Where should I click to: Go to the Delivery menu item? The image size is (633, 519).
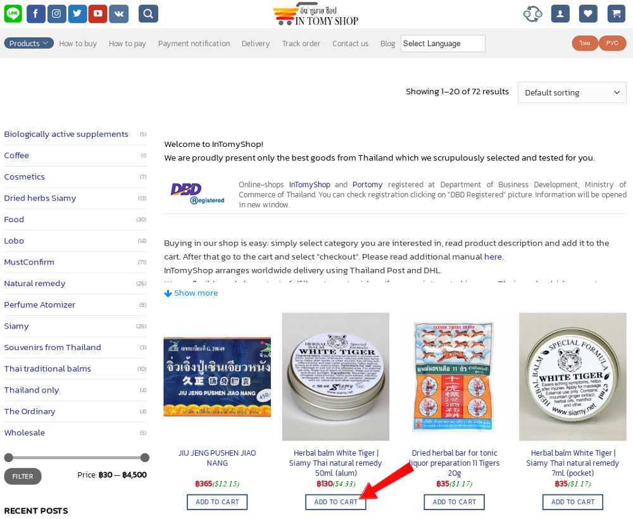point(256,44)
